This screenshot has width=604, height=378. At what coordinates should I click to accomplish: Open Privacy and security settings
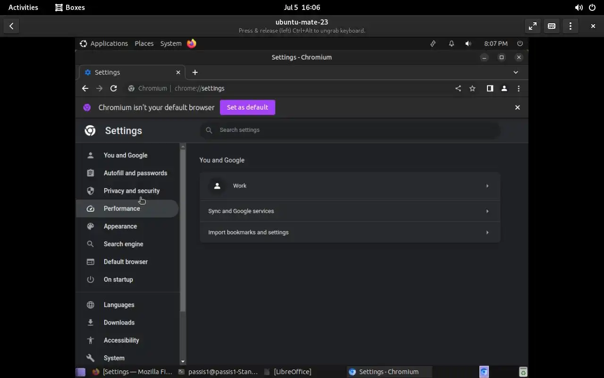point(127,191)
